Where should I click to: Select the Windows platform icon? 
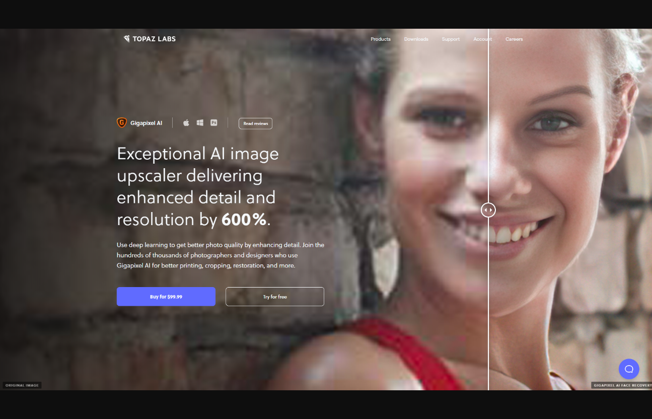click(x=200, y=123)
